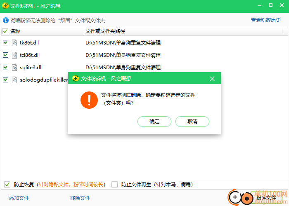The width and height of the screenshot is (289, 206).
Task: Cancel shredding with the 取消 button
Action: tap(192, 122)
